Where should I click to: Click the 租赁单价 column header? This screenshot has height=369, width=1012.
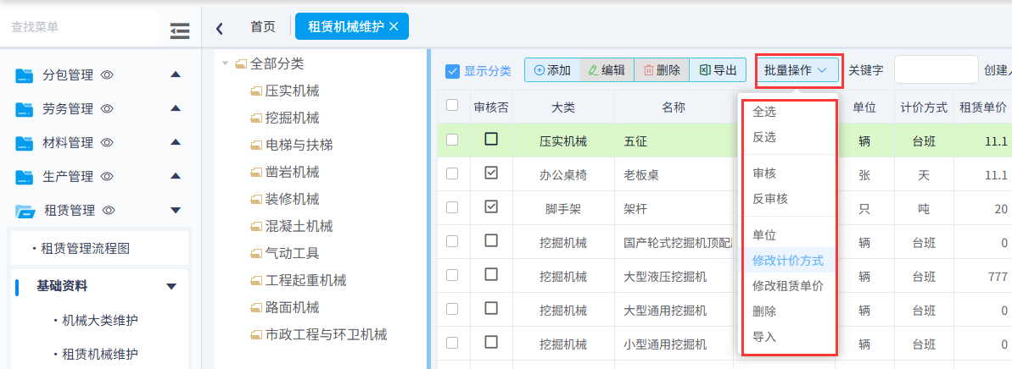pos(982,107)
